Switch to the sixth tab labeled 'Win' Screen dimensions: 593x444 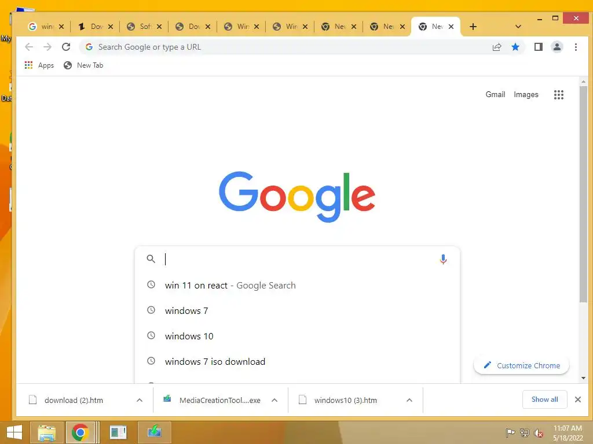[287, 27]
